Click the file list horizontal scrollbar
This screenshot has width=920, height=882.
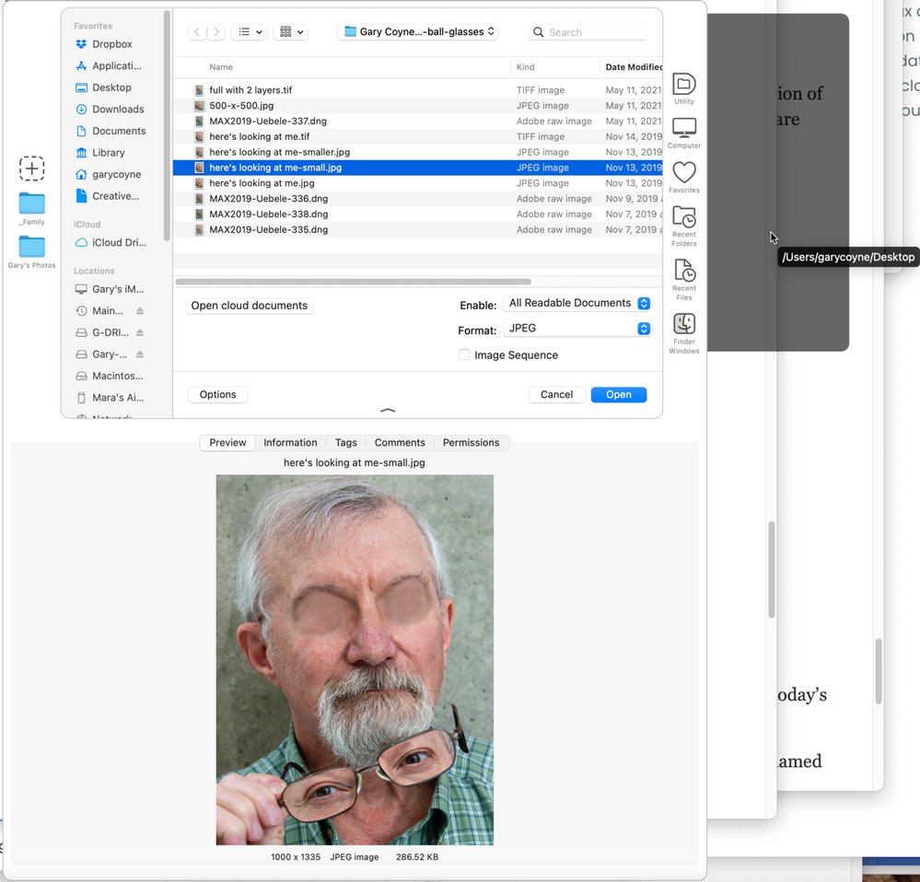pyautogui.click(x=354, y=282)
